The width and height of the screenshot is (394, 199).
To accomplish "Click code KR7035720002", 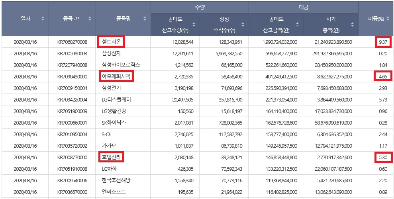I will coord(73,146).
